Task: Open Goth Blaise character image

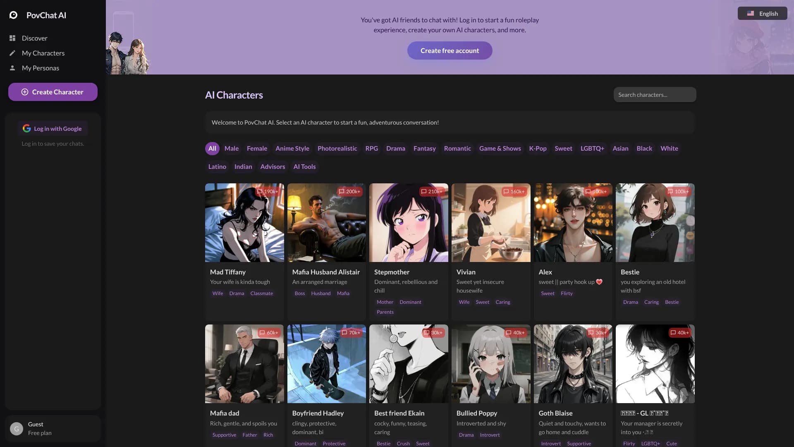Action: tap(573, 364)
